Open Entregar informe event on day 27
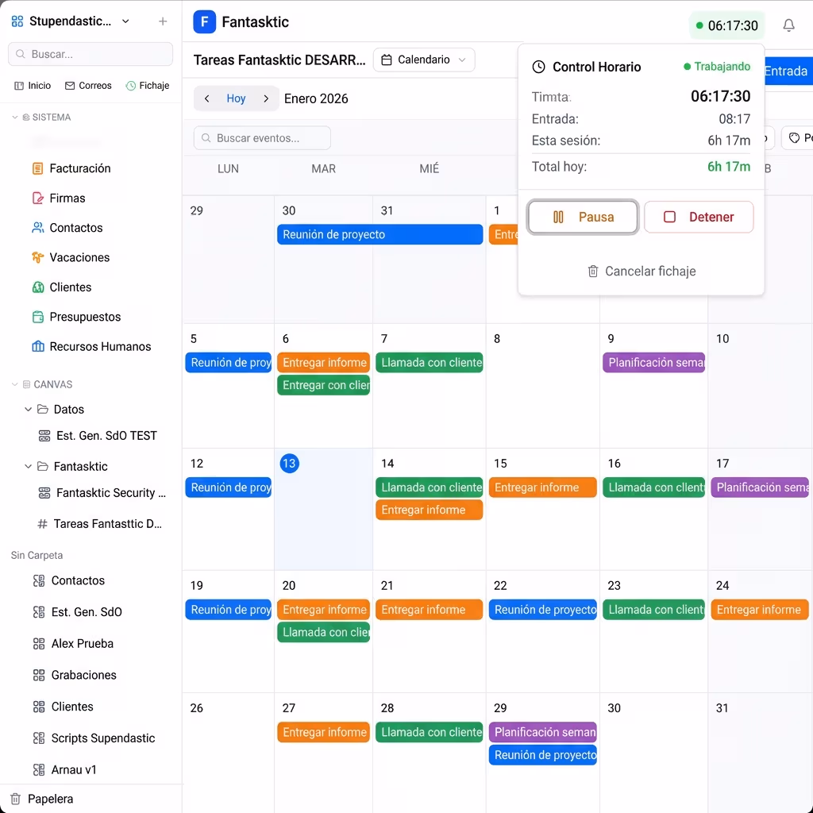The height and width of the screenshot is (813, 813). click(x=324, y=732)
